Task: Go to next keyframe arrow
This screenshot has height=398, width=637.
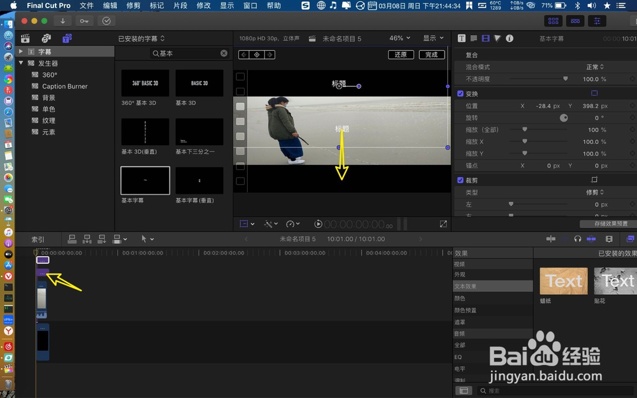Action: pyautogui.click(x=269, y=54)
